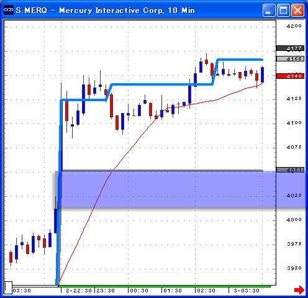
Task: Click the 4200 price scale label
Action: (294, 26)
